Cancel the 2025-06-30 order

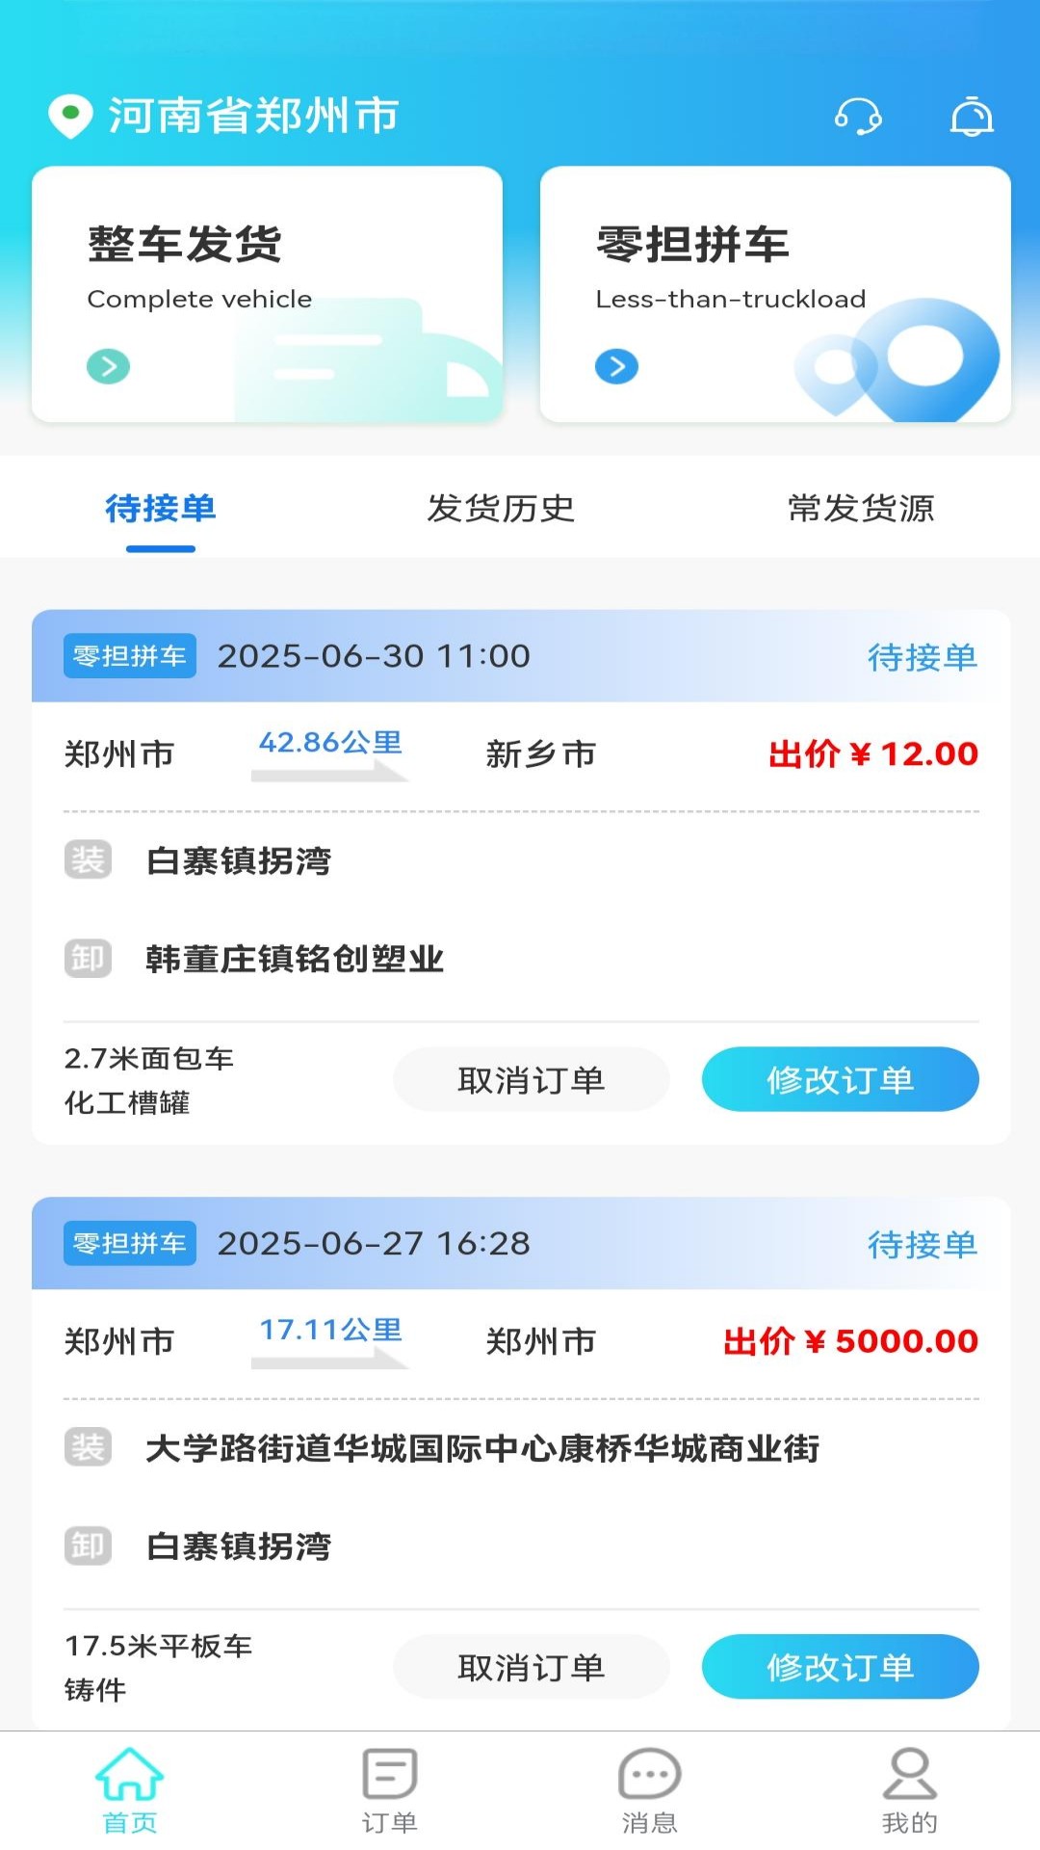(x=531, y=1079)
